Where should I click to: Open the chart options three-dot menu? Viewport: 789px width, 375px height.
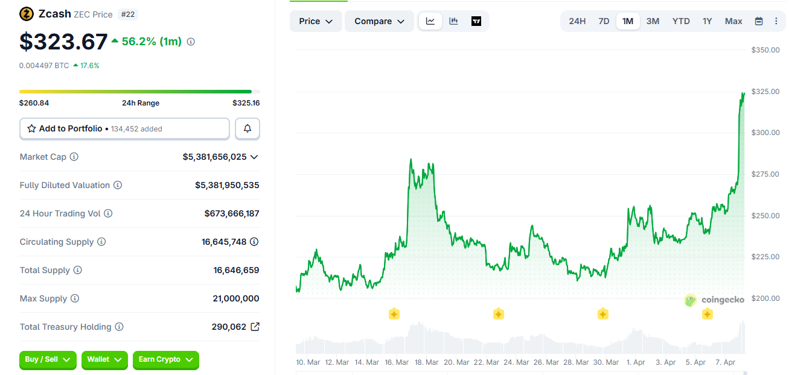(778, 21)
